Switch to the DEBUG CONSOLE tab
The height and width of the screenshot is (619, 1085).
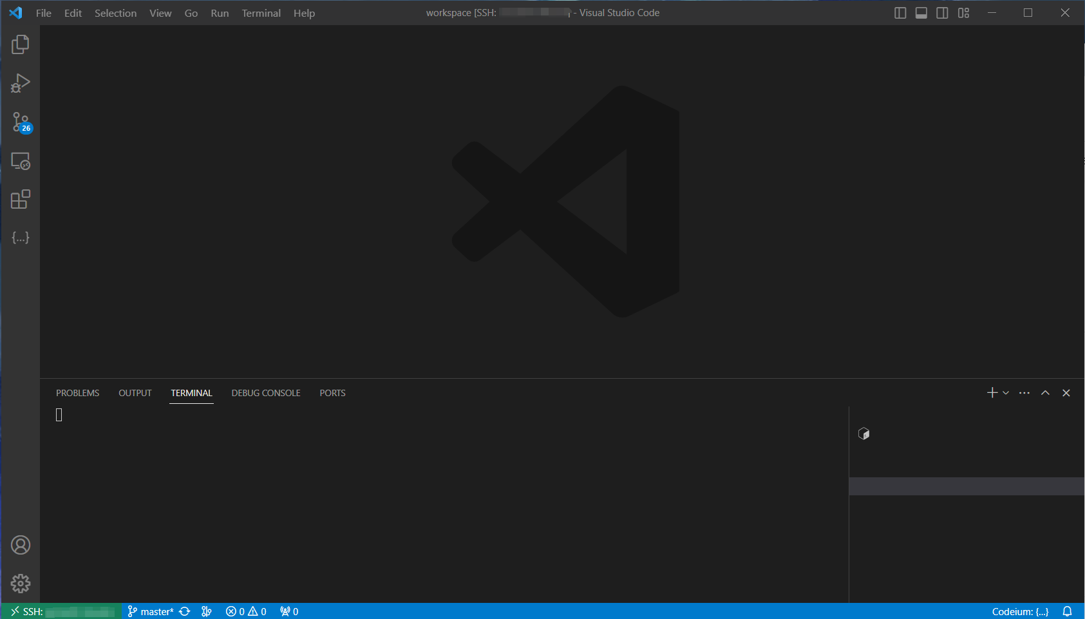tap(266, 393)
